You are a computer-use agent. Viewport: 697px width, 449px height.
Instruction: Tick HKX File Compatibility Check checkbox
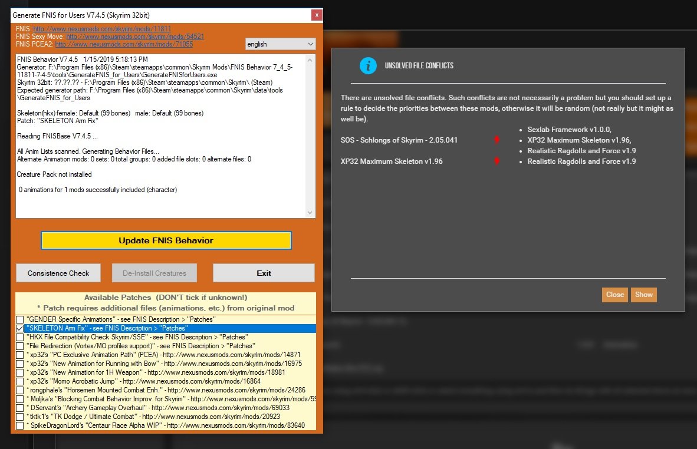pos(20,337)
